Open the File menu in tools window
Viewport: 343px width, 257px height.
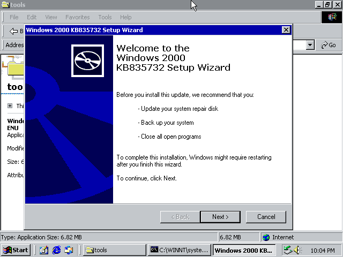coord(14,17)
